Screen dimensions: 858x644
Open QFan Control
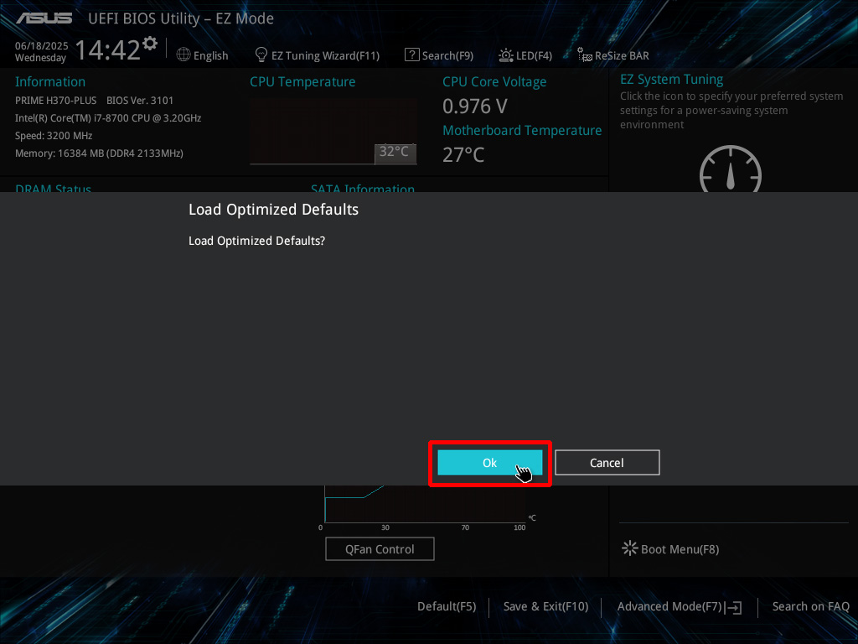pos(380,548)
